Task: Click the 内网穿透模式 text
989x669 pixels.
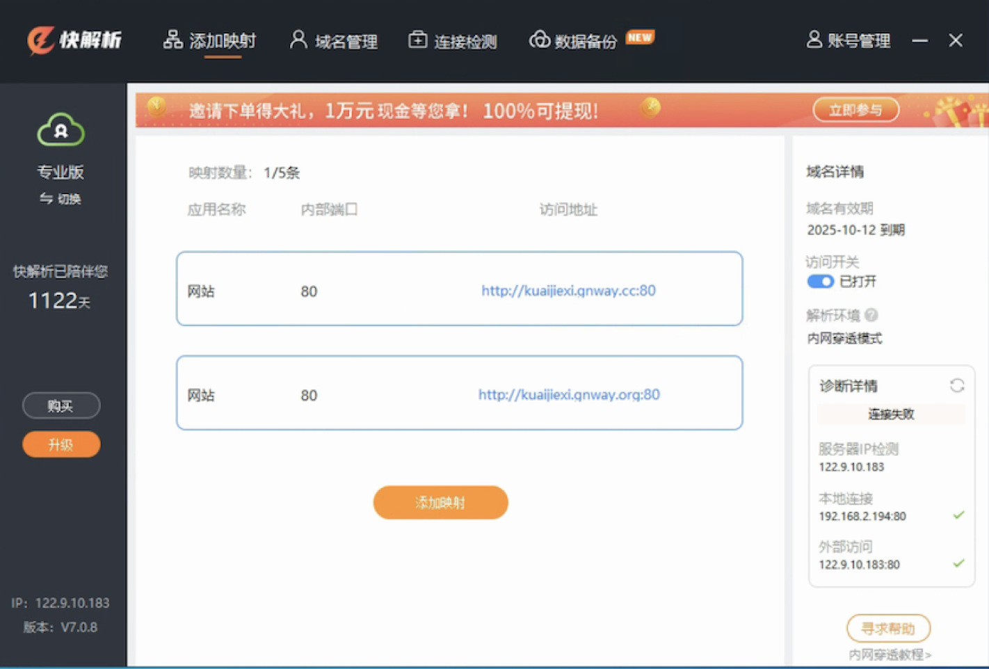Action: click(844, 339)
